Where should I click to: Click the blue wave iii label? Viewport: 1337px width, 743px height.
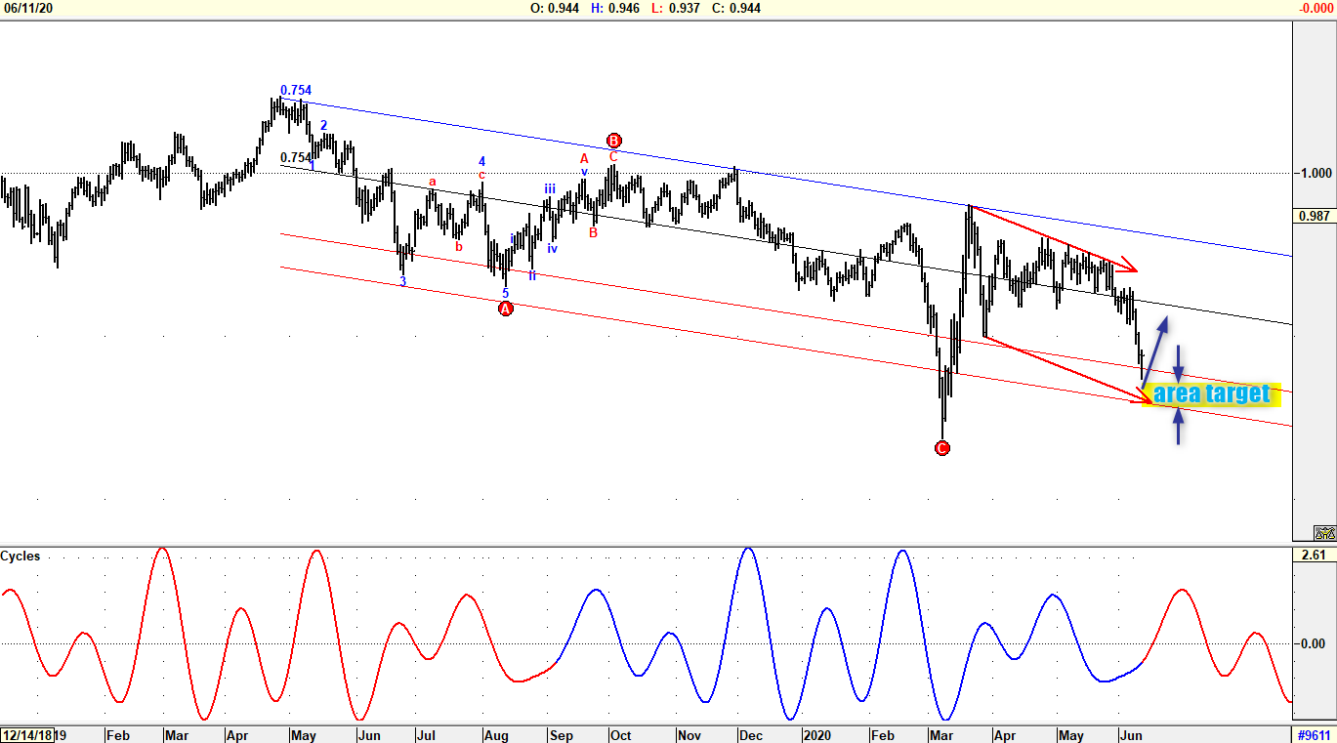(x=551, y=189)
